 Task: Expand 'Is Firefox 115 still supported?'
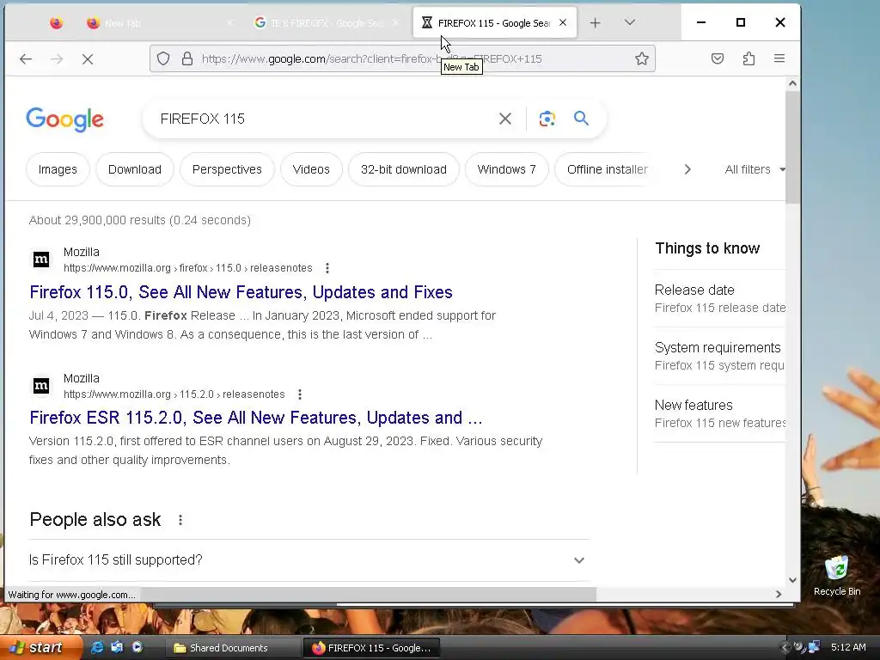tap(309, 560)
